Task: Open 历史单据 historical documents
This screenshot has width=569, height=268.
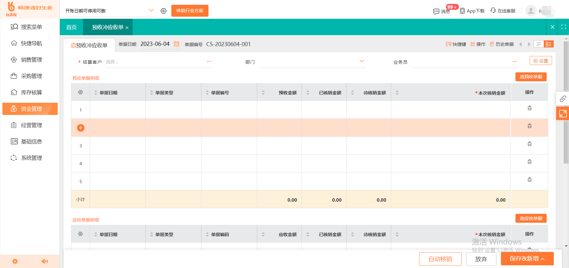Action: click(502, 44)
